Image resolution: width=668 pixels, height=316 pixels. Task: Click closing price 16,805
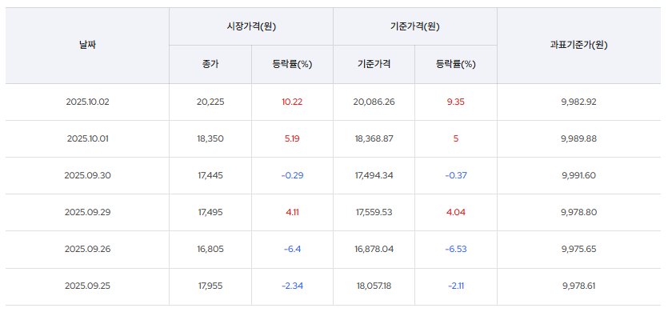pyautogui.click(x=210, y=249)
